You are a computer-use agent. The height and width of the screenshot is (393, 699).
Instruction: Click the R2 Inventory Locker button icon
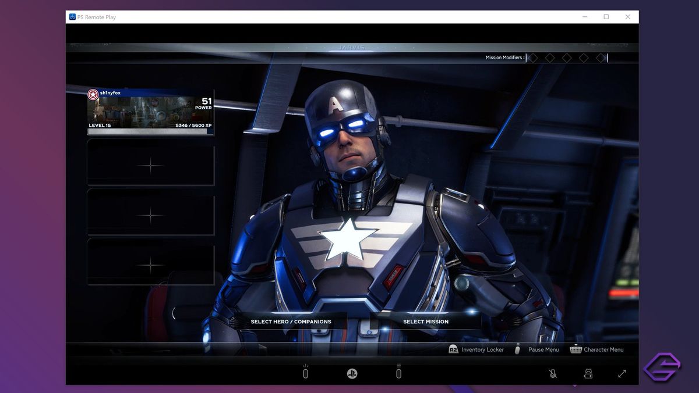click(x=453, y=349)
